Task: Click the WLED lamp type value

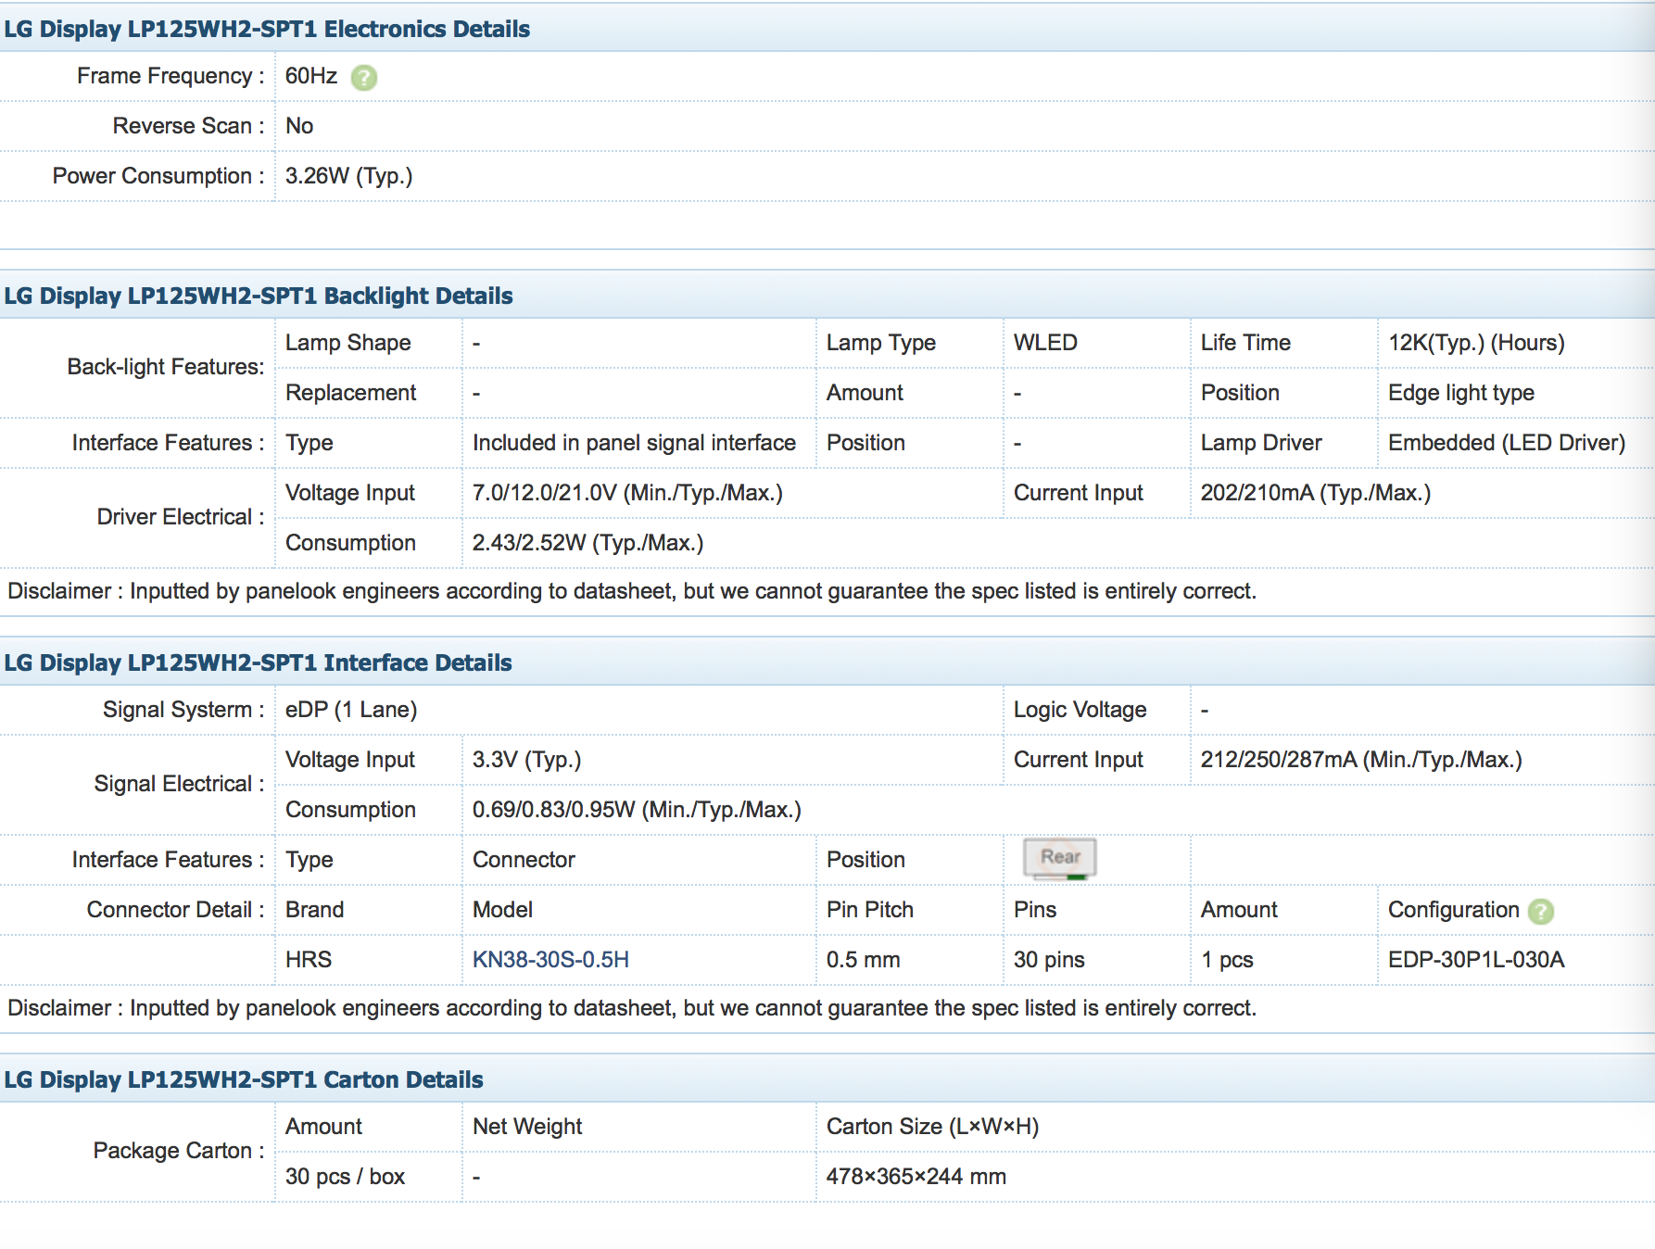Action: [1045, 343]
